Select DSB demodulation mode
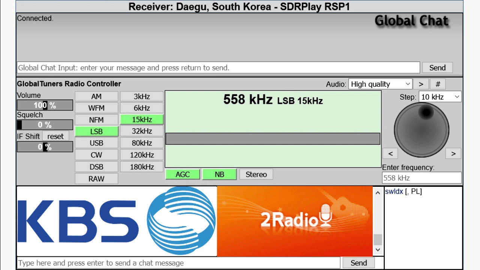 point(96,167)
